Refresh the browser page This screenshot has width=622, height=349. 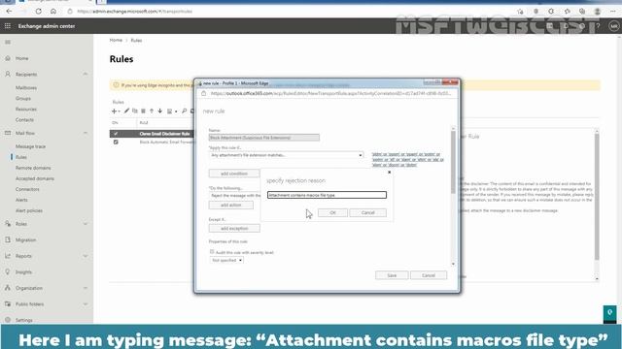click(x=39, y=12)
